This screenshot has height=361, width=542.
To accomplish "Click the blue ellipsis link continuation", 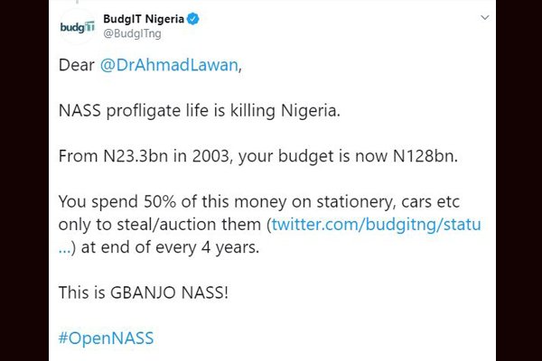I will tap(65, 248).
